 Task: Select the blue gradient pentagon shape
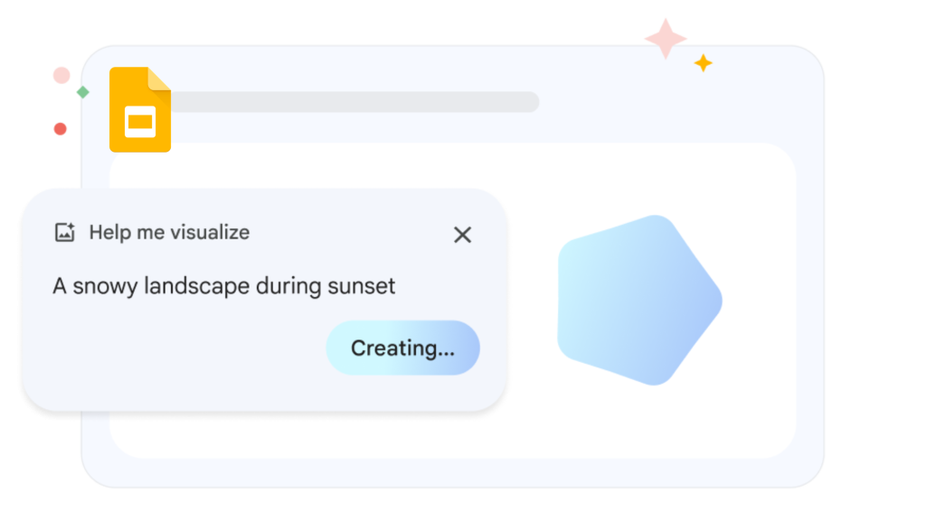pos(637,300)
